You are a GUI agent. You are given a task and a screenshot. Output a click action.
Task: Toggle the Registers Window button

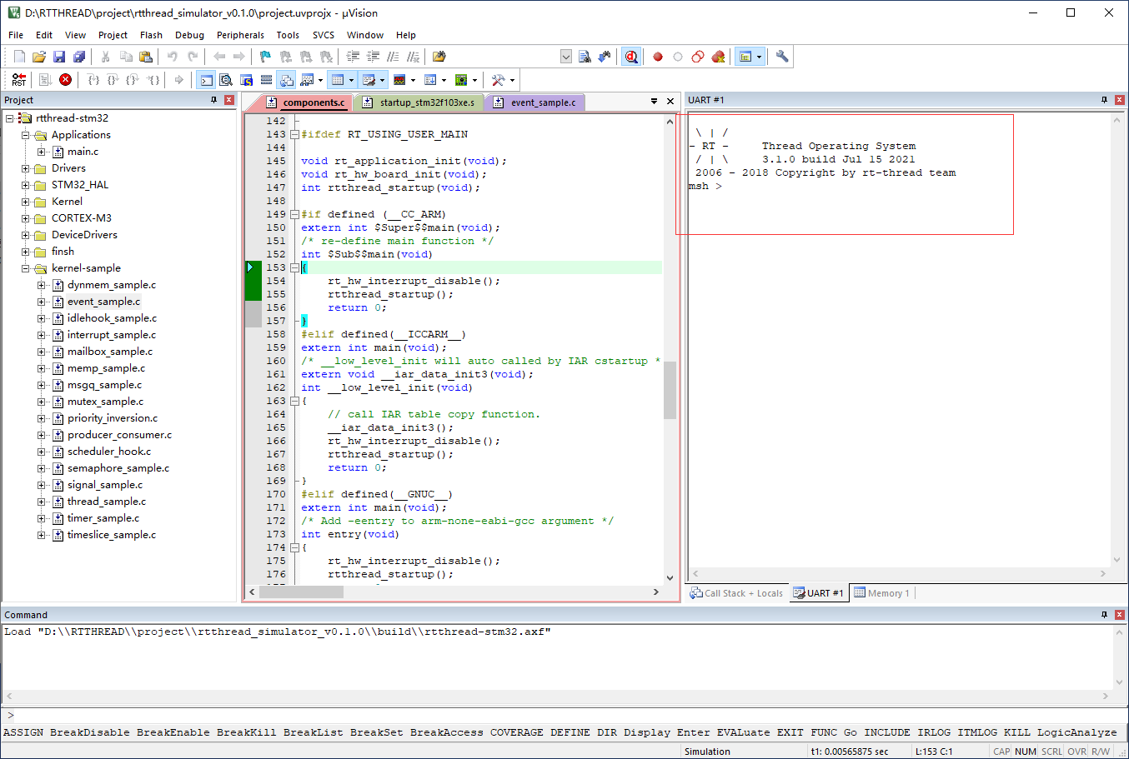[x=266, y=80]
